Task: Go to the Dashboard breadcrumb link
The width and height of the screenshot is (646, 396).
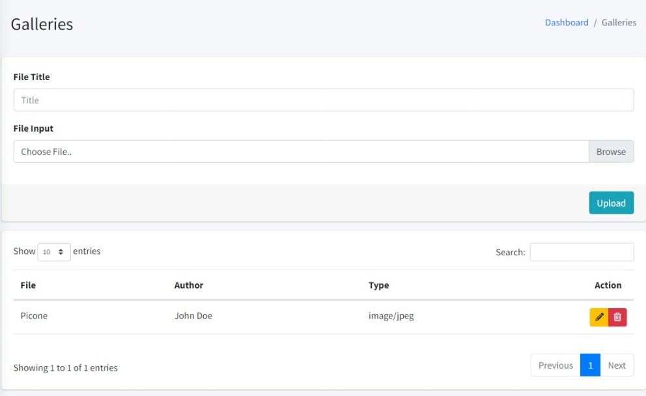Action: point(567,23)
